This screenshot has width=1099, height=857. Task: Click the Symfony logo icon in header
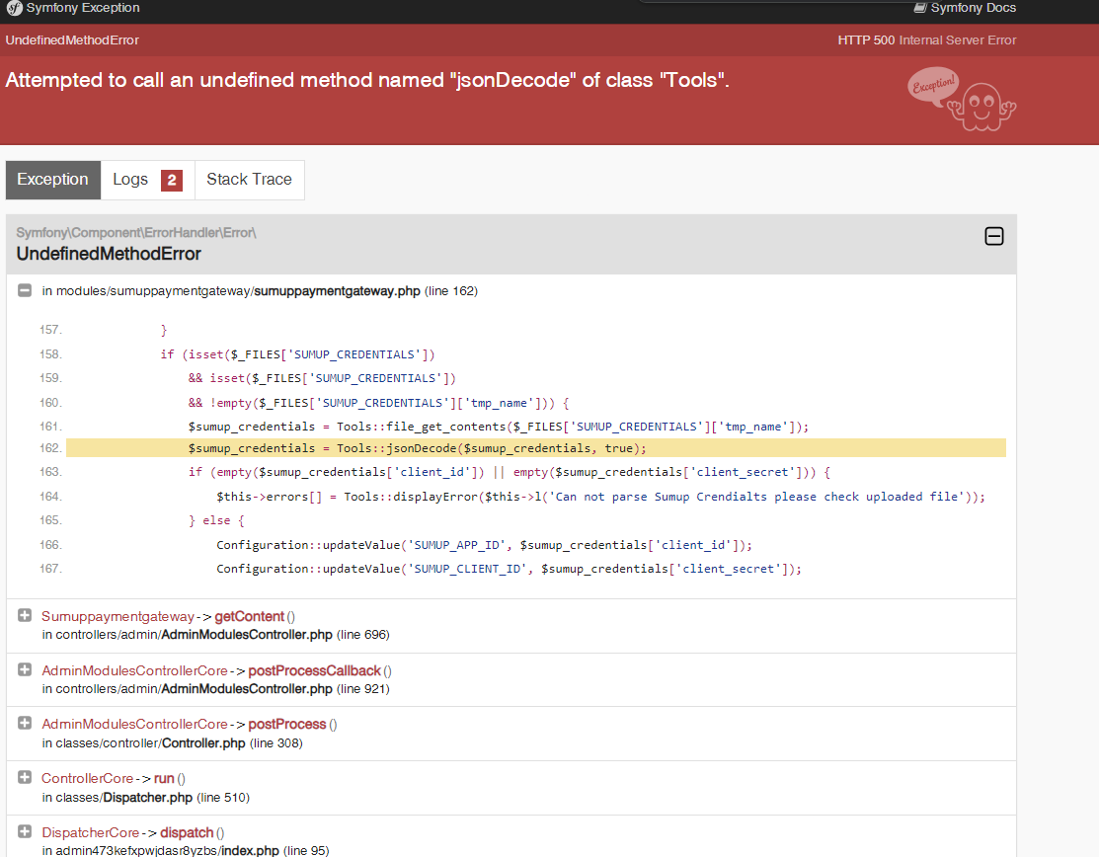[15, 8]
